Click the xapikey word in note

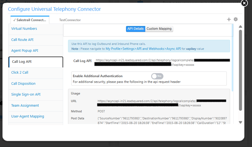point(191,49)
